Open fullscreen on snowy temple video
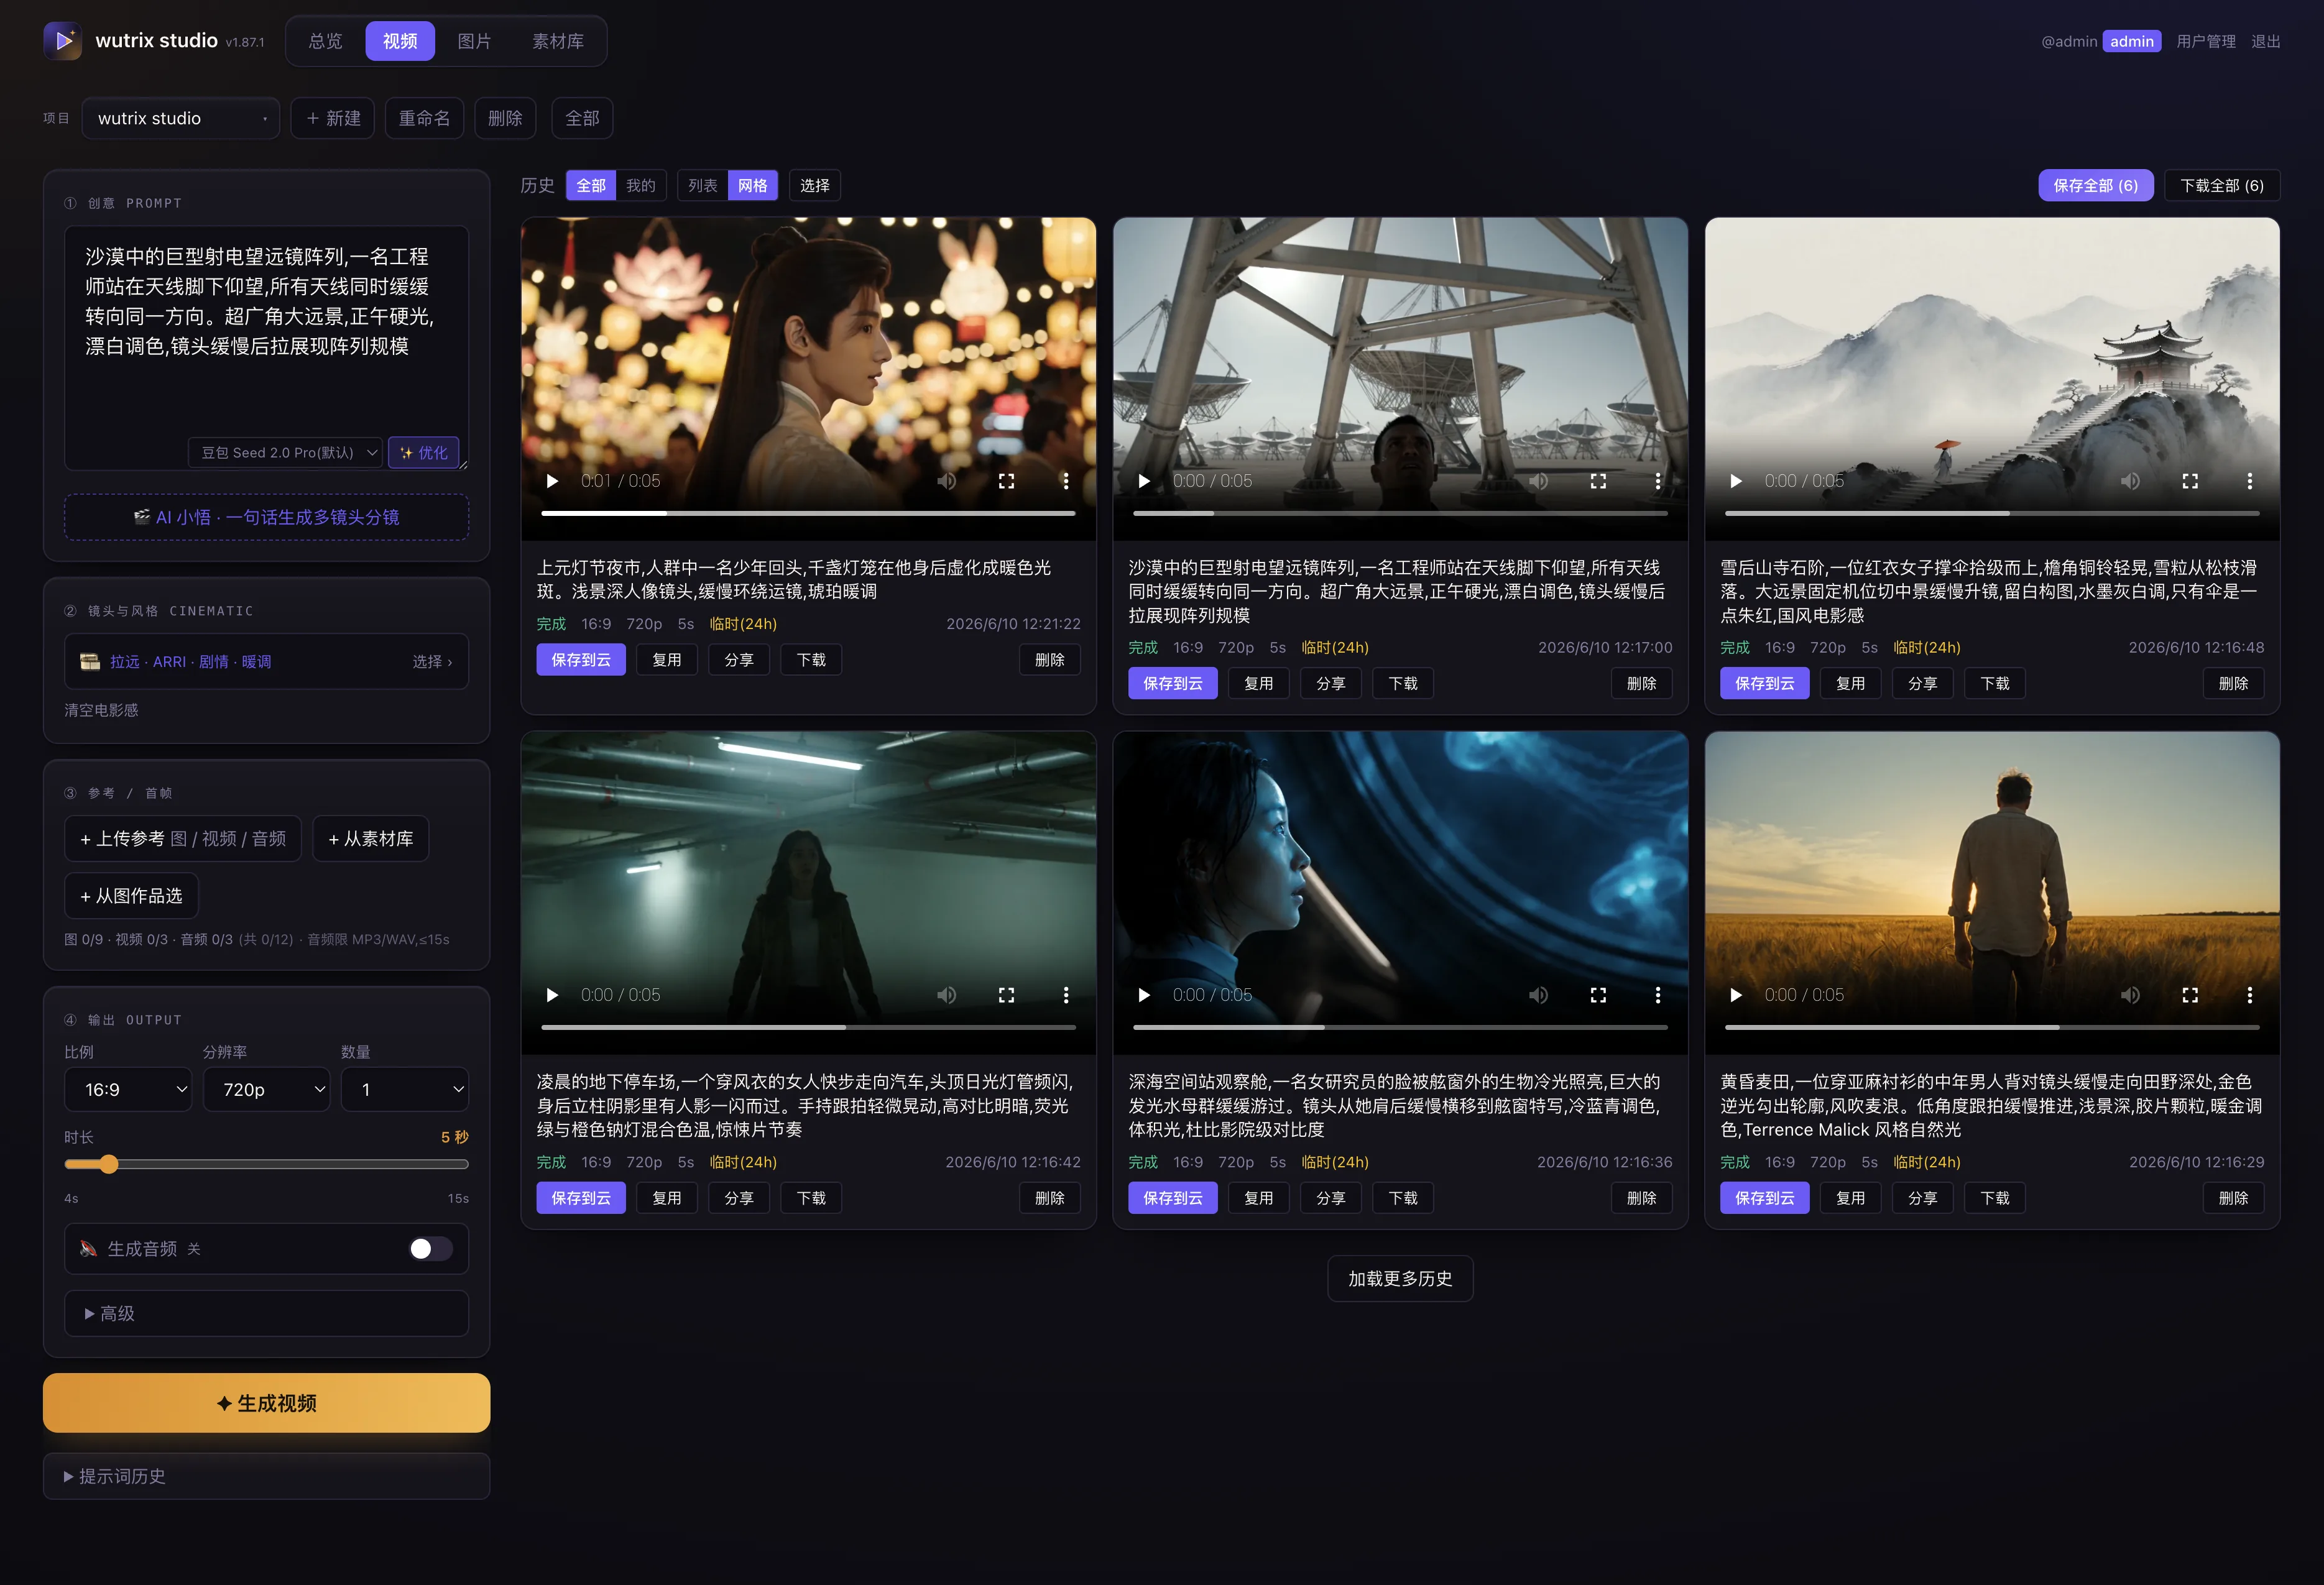Image resolution: width=2324 pixels, height=1585 pixels. (2190, 481)
